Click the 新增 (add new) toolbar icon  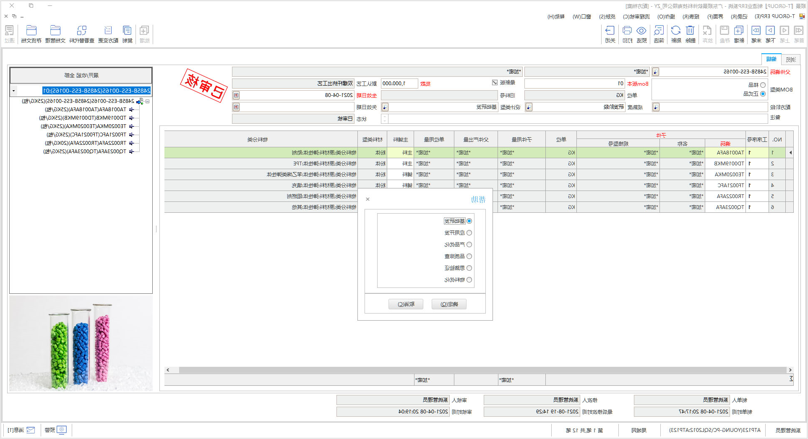(738, 34)
